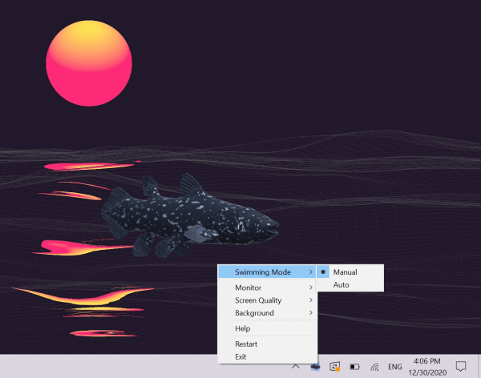Click the fish app tray icon
Image resolution: width=481 pixels, height=378 pixels.
pyautogui.click(x=315, y=367)
